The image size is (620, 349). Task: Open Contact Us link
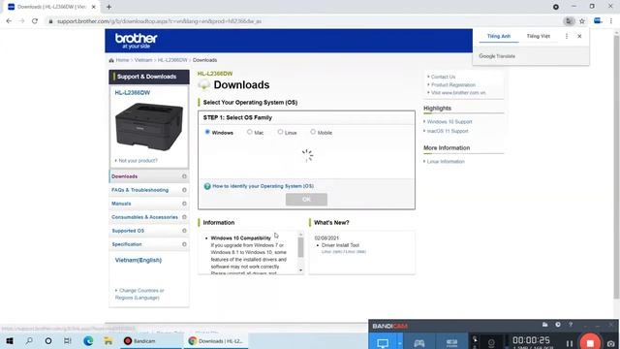point(443,77)
